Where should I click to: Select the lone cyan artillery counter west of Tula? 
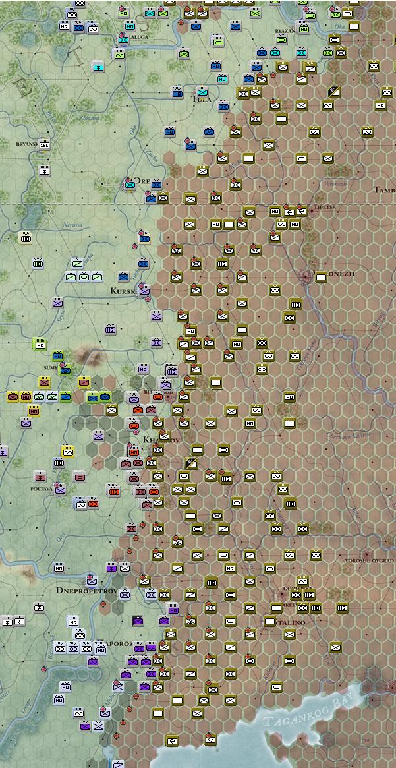[x=98, y=66]
